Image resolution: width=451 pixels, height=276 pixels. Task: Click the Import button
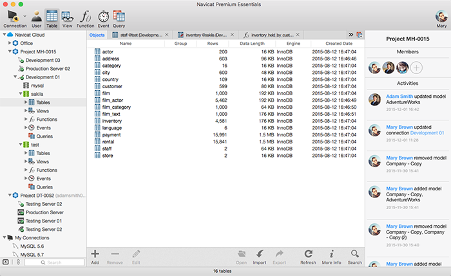coord(260,257)
